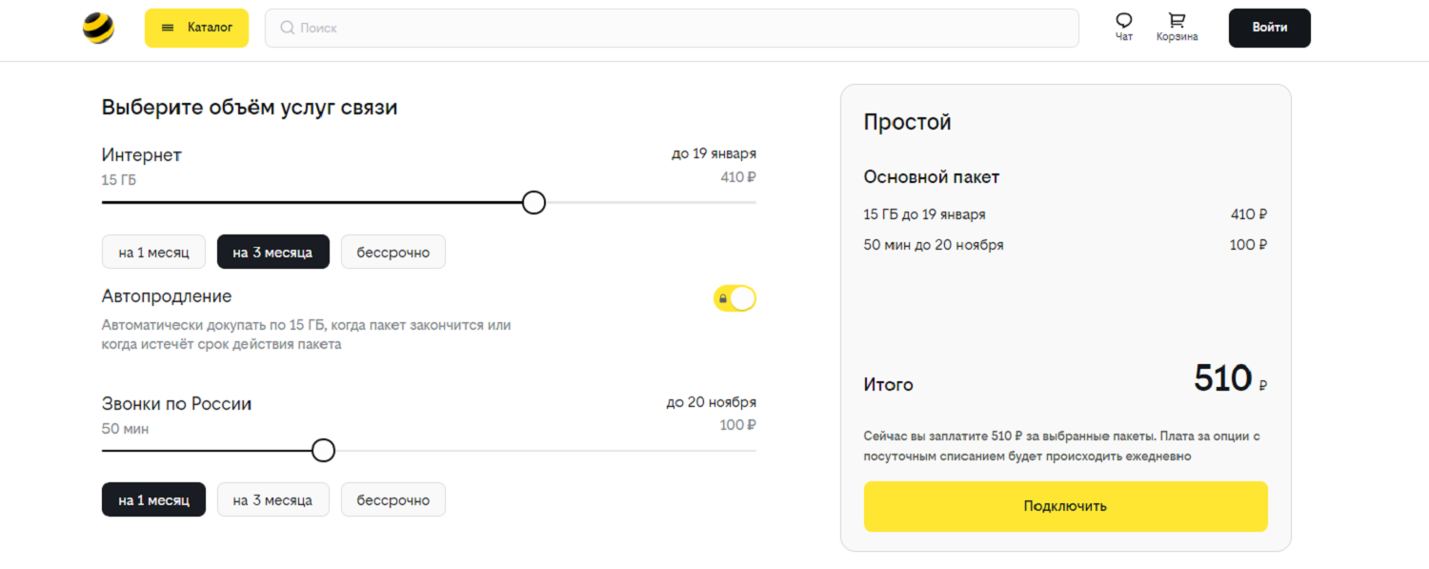The height and width of the screenshot is (569, 1429).
Task: Focus the Поиск search field
Action: point(672,28)
